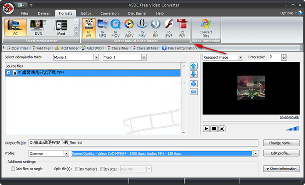Switch to the Formats tab

66,13
